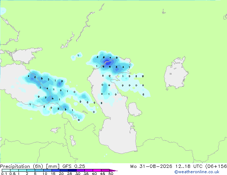
Task: Click the 20–25 mm legend swatch
Action: click(x=64, y=170)
